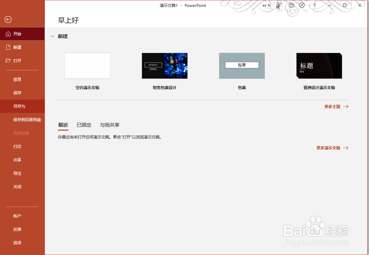Click 保存到百度网盘 to save to cloud
The width and height of the screenshot is (369, 255).
pyautogui.click(x=27, y=119)
